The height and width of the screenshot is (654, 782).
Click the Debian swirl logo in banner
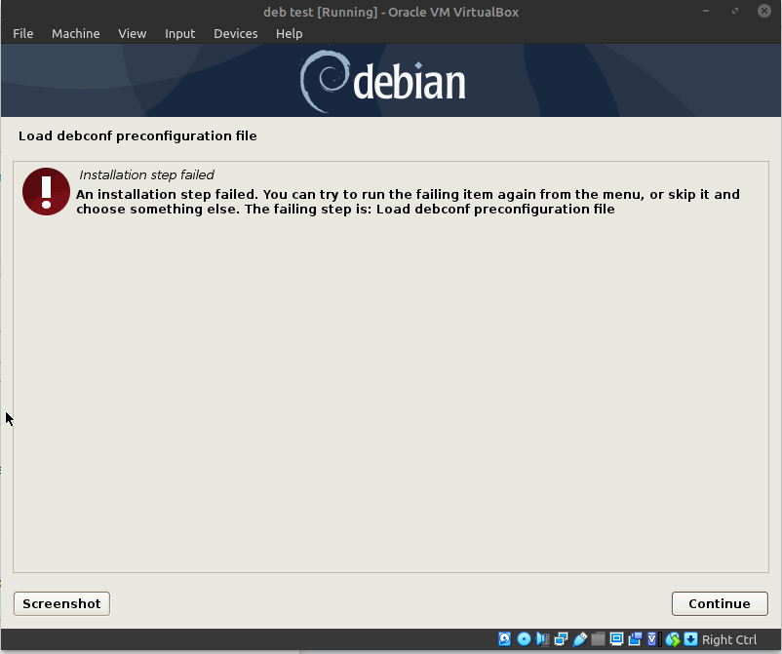coord(324,81)
